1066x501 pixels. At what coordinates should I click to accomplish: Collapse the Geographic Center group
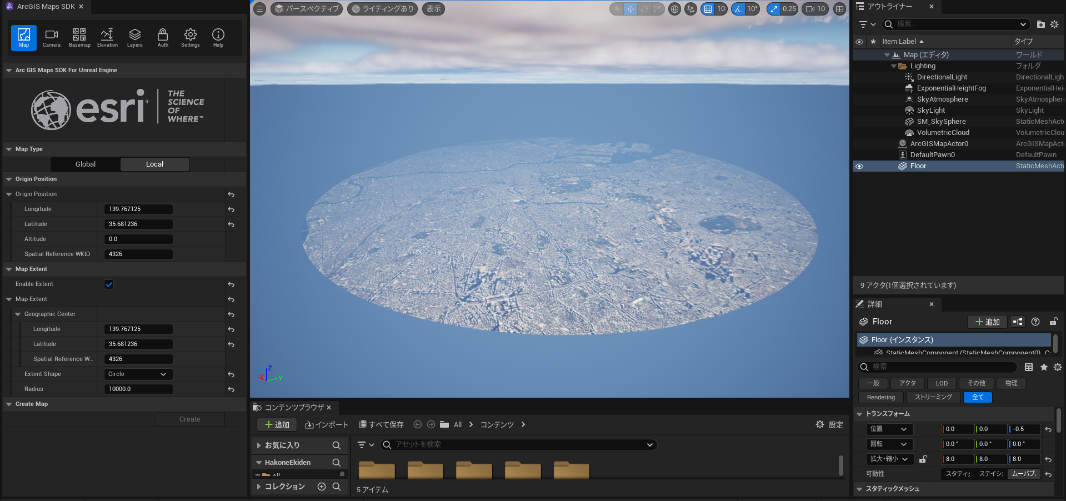[x=18, y=314]
